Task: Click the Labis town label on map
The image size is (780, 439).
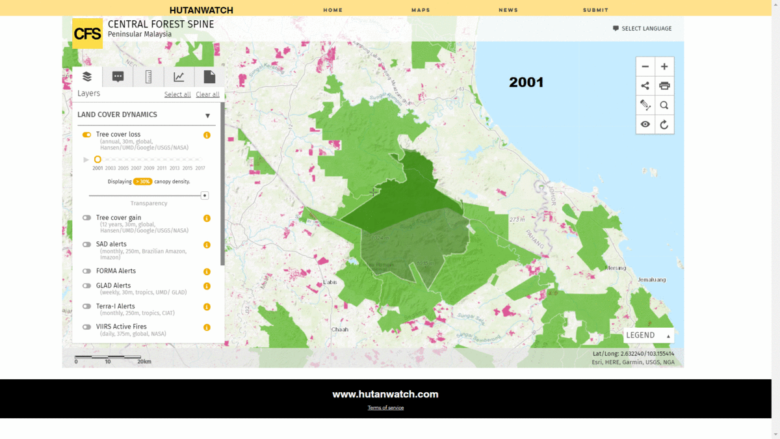Action: (x=330, y=282)
